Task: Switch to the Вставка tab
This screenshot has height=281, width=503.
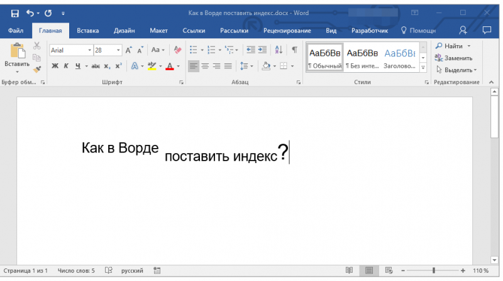Action: point(87,31)
